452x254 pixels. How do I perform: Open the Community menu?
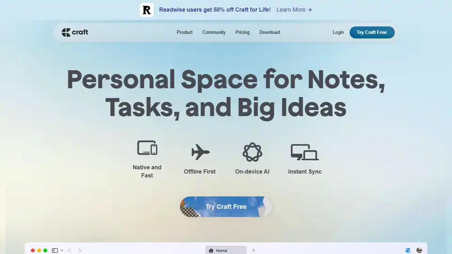pyautogui.click(x=214, y=32)
